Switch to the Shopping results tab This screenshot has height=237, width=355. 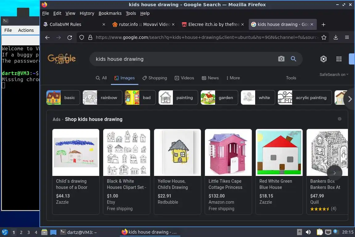click(x=155, y=78)
